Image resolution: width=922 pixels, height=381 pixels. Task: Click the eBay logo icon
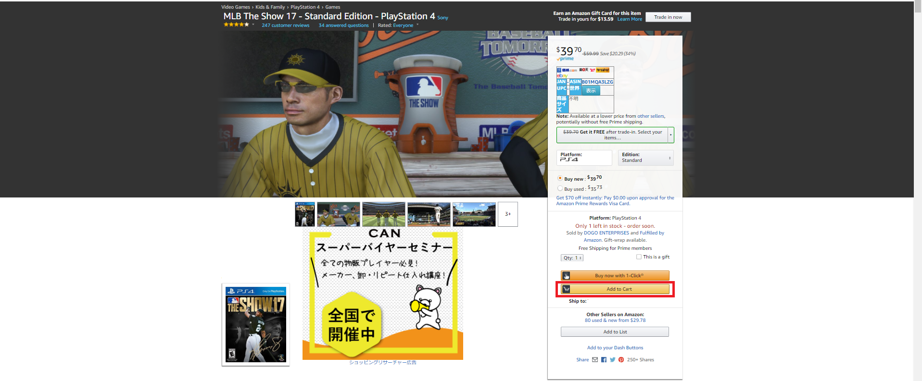point(562,76)
